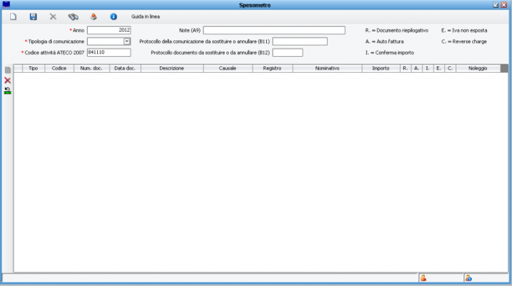Open Guida in linea help

point(145,17)
